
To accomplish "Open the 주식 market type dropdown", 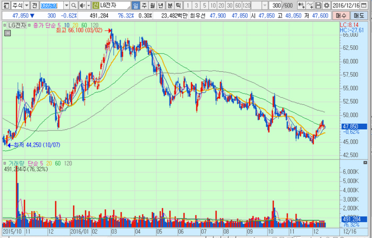I will coord(26,5).
